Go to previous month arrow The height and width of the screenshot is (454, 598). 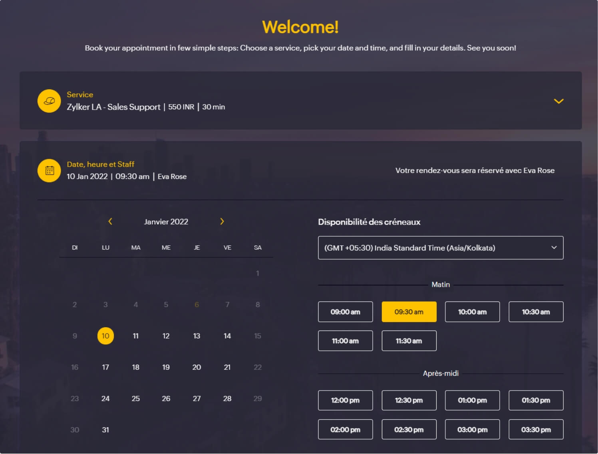[x=110, y=221]
